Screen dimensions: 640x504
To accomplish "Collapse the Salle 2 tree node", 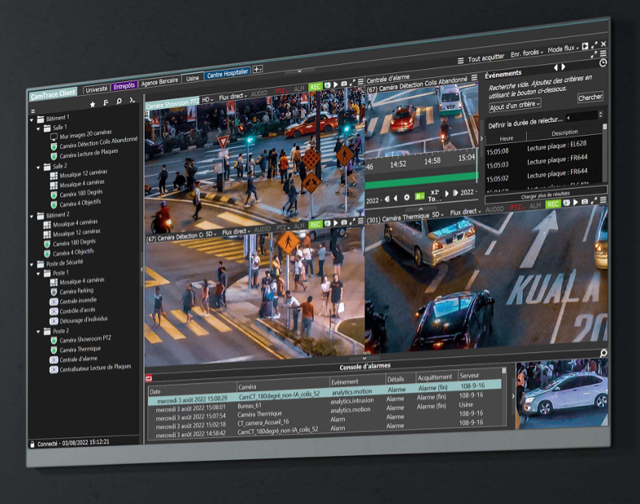I will tap(38, 167).
